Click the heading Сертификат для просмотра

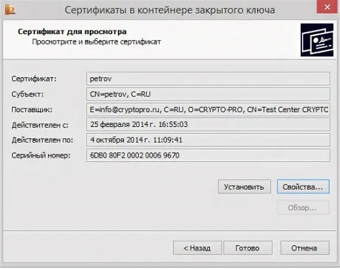pyautogui.click(x=72, y=32)
